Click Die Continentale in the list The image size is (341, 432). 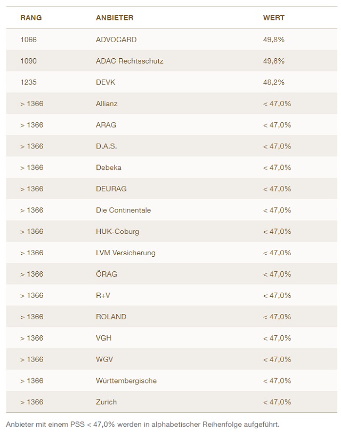[x=123, y=210]
